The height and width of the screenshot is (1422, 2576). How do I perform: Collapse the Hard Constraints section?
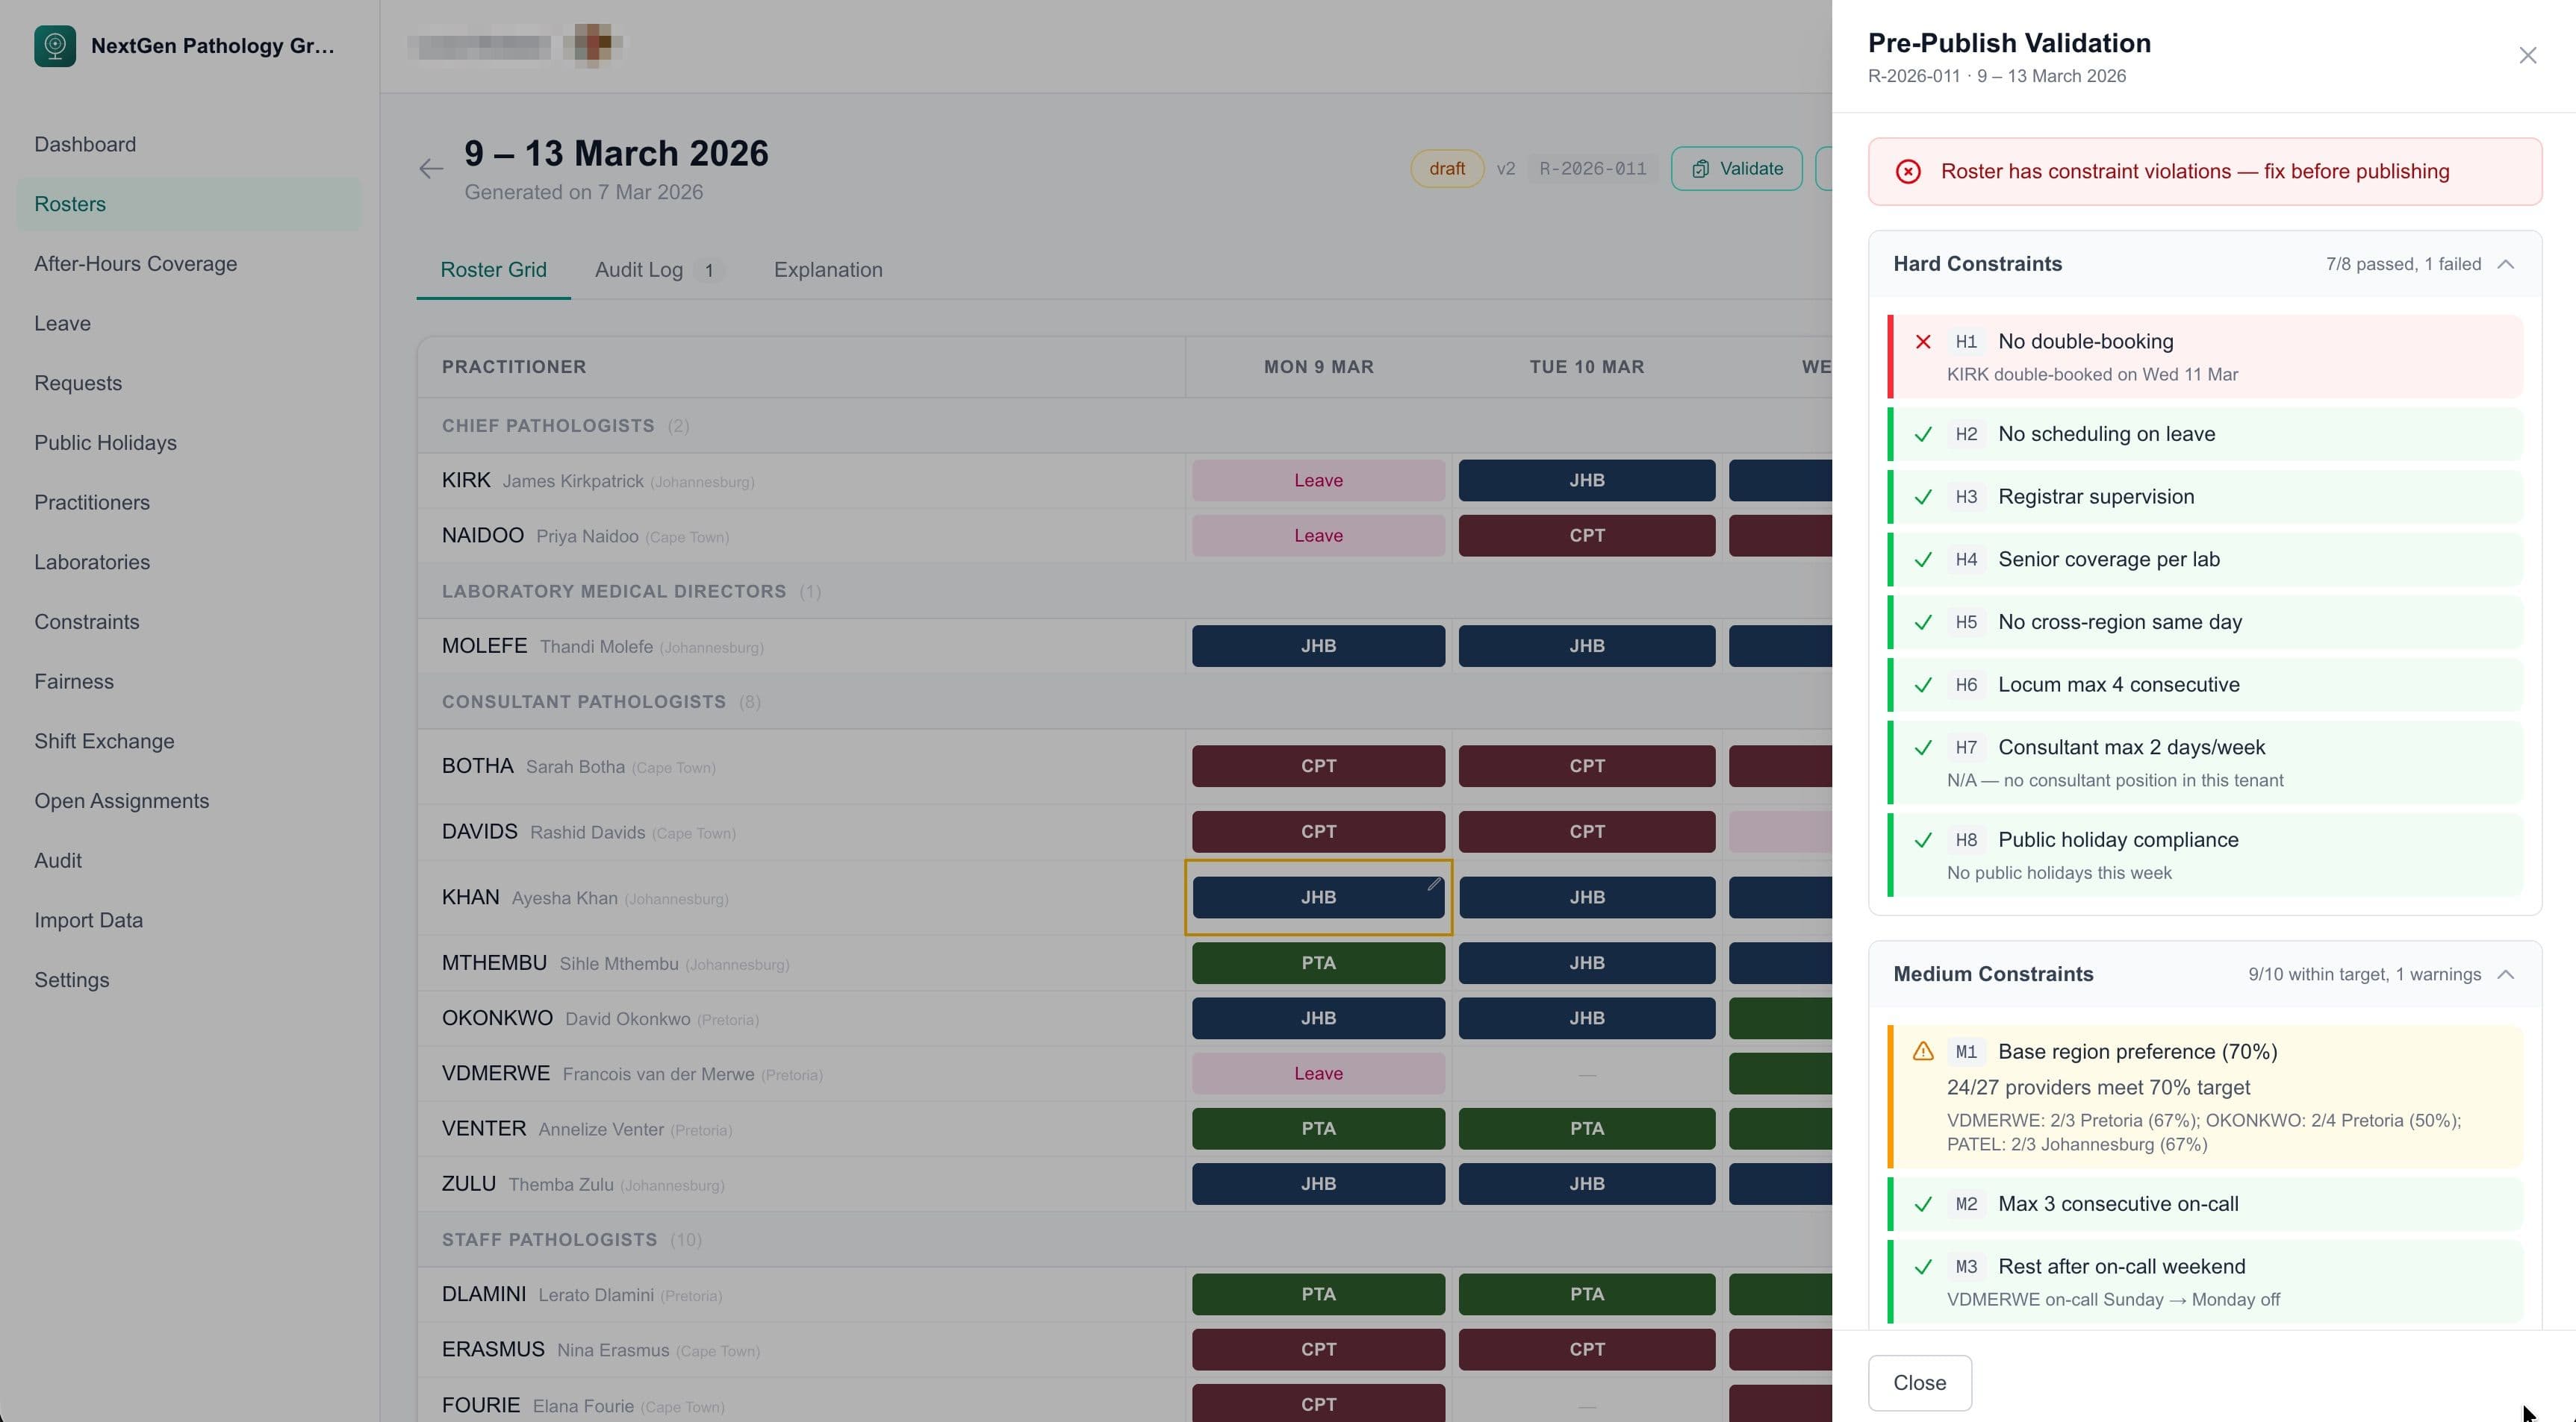[x=2507, y=264]
